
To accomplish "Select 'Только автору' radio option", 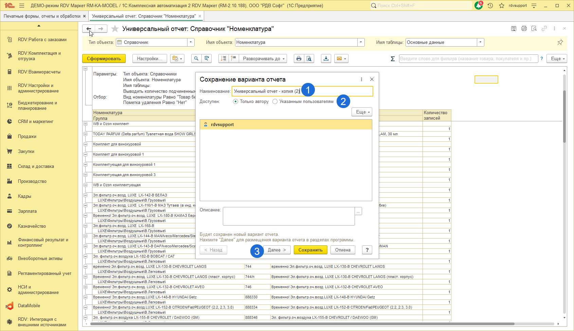I will (x=235, y=102).
